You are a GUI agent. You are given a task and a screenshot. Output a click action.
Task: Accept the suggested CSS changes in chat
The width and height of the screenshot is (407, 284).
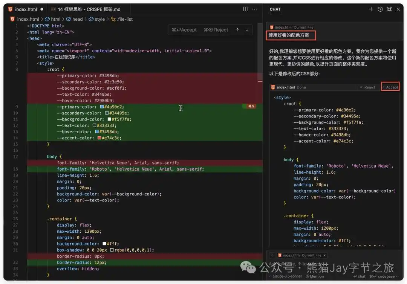[390, 87]
